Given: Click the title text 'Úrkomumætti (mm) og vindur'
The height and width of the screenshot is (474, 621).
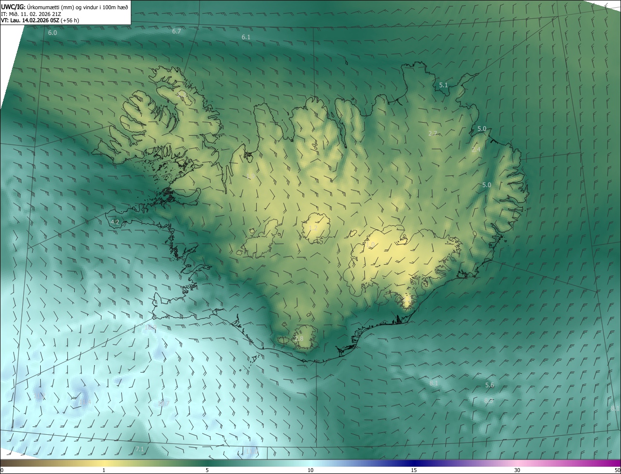Looking at the screenshot, I should coord(63,6).
